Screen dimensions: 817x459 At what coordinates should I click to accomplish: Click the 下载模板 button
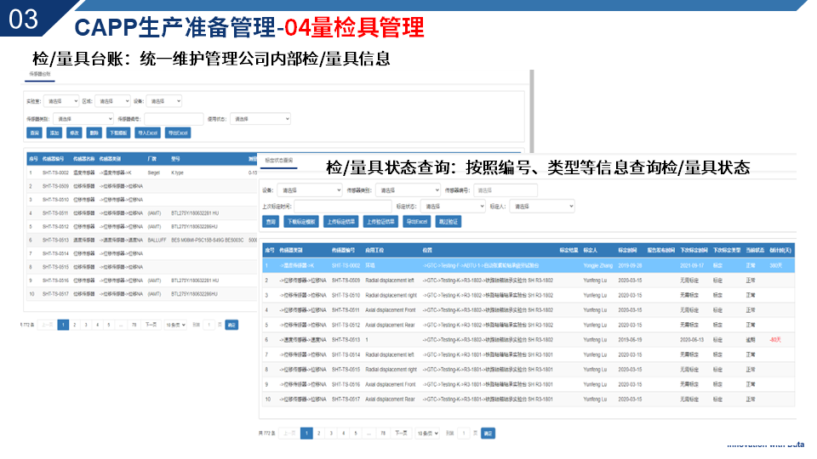tap(118, 133)
